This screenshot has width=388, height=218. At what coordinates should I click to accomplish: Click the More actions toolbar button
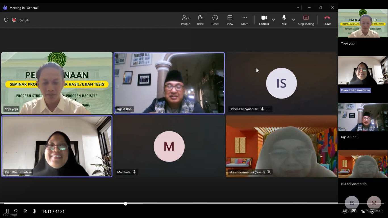245,20
